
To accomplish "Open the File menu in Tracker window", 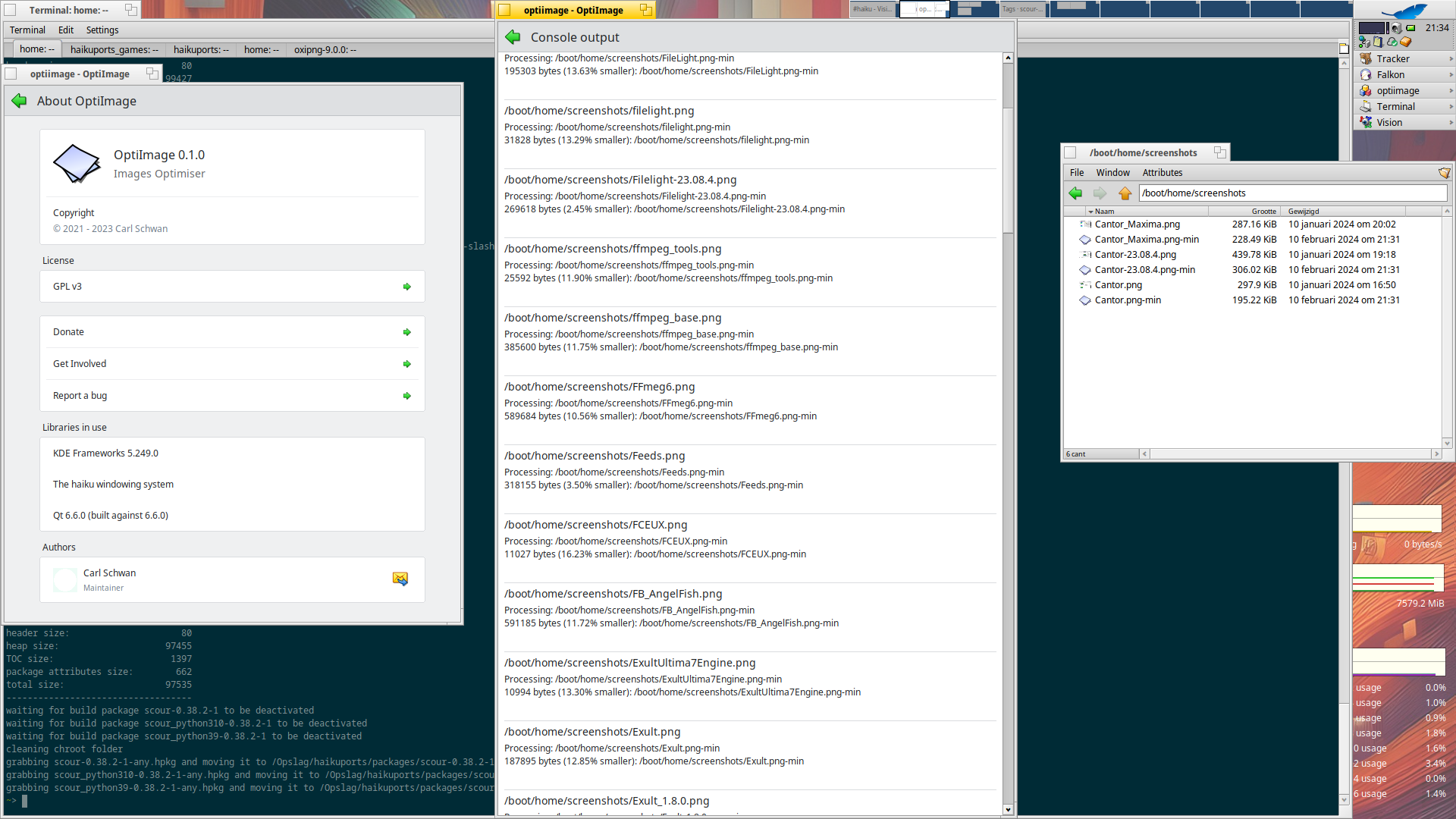I will click(1077, 173).
